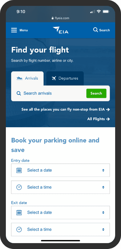The width and height of the screenshot is (121, 249).
Task: Open the All Flights link
Action: 99,119
